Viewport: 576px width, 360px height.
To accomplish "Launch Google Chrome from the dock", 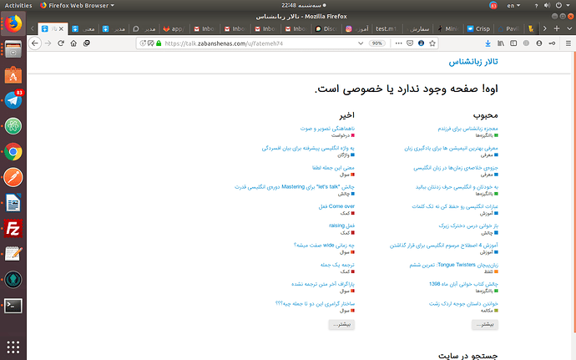I will [x=13, y=151].
